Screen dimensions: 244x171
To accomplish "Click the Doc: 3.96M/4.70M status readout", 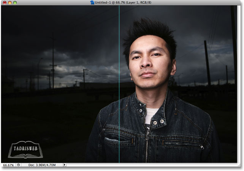I will [42, 165].
